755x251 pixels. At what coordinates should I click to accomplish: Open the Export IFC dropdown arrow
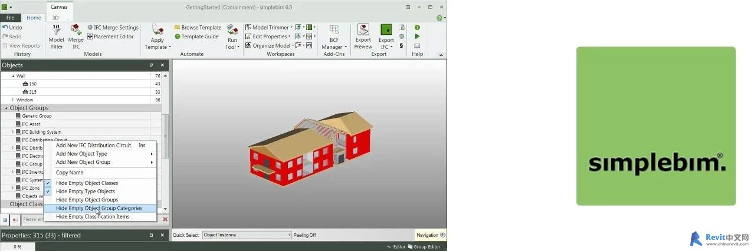(392, 47)
